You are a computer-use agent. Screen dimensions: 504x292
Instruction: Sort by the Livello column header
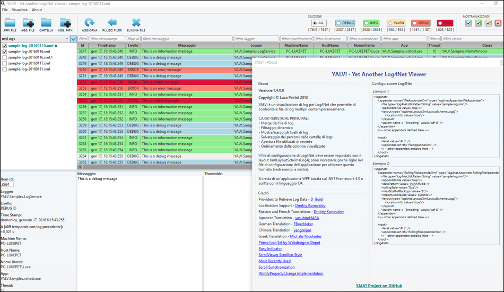133,45
